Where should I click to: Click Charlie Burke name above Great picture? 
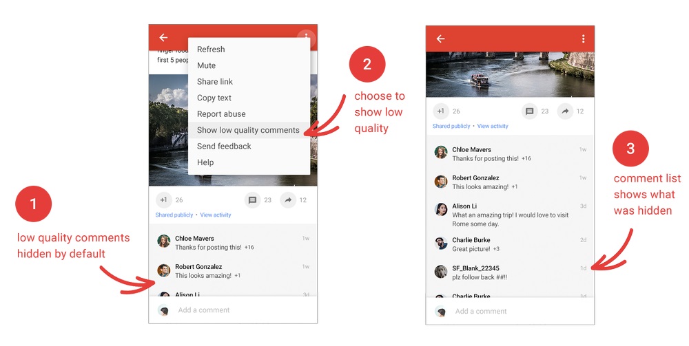point(471,240)
